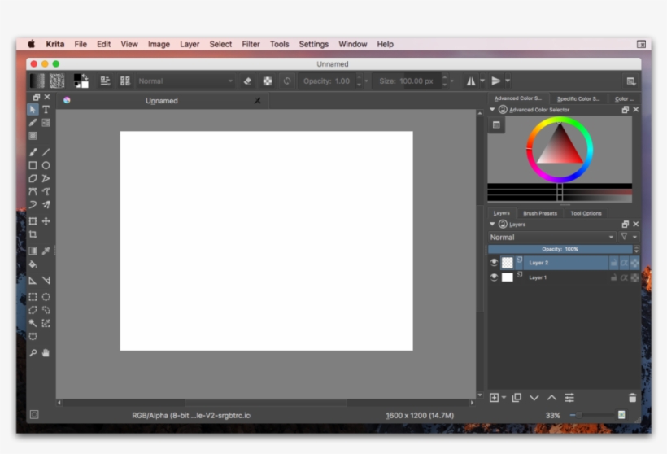Collapse the Advanced Color Selector docker
Viewport: 667px width, 454px height.
(x=492, y=110)
